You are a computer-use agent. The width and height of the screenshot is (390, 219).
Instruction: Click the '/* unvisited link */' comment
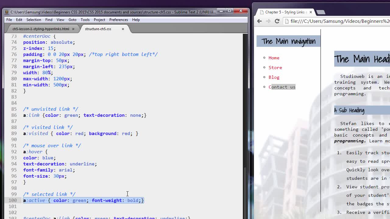51,109
